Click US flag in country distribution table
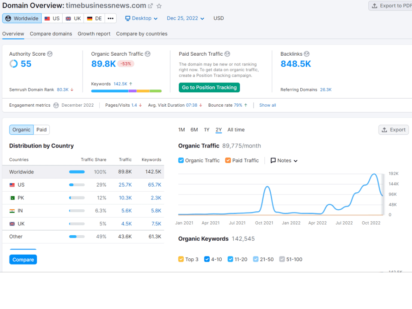This screenshot has height=309, width=412. pyautogui.click(x=12, y=185)
